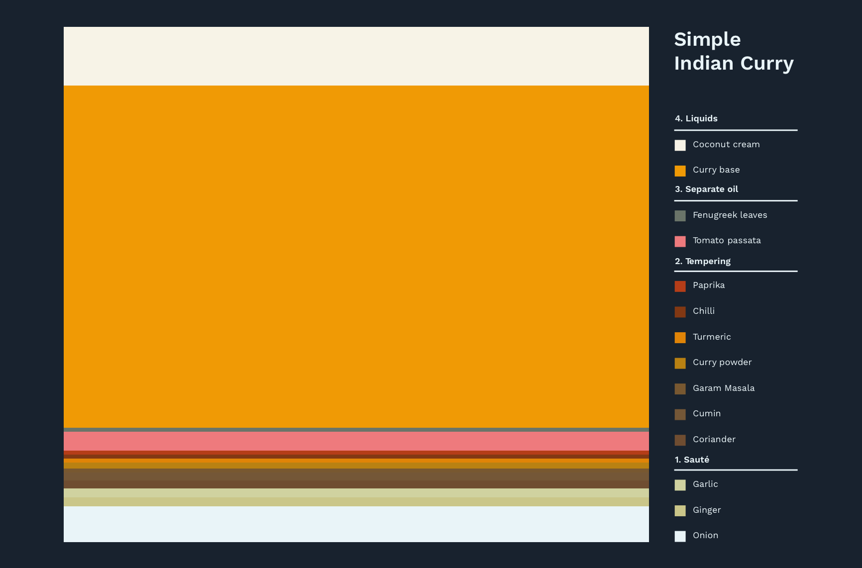Image resolution: width=862 pixels, height=568 pixels.
Task: Select the Fenugreek leaves legend swatch
Action: [x=680, y=215]
